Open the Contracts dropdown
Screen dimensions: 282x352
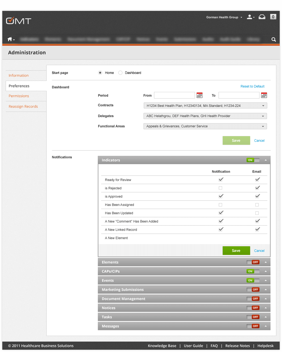coord(205,106)
